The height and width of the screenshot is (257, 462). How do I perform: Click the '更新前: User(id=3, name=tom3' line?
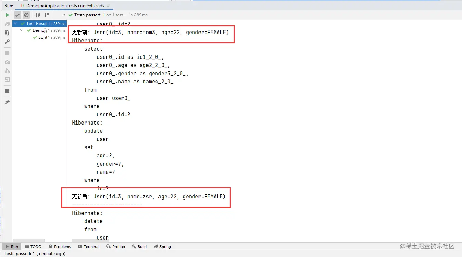(150, 32)
